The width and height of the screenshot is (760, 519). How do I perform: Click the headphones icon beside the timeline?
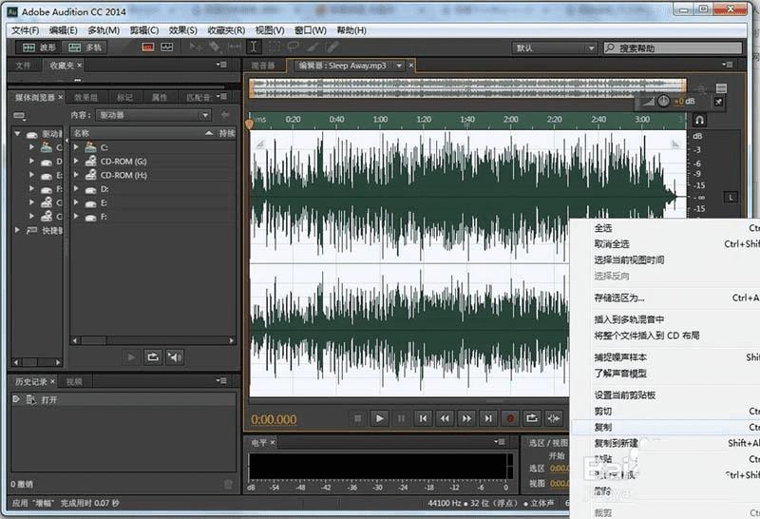(699, 121)
